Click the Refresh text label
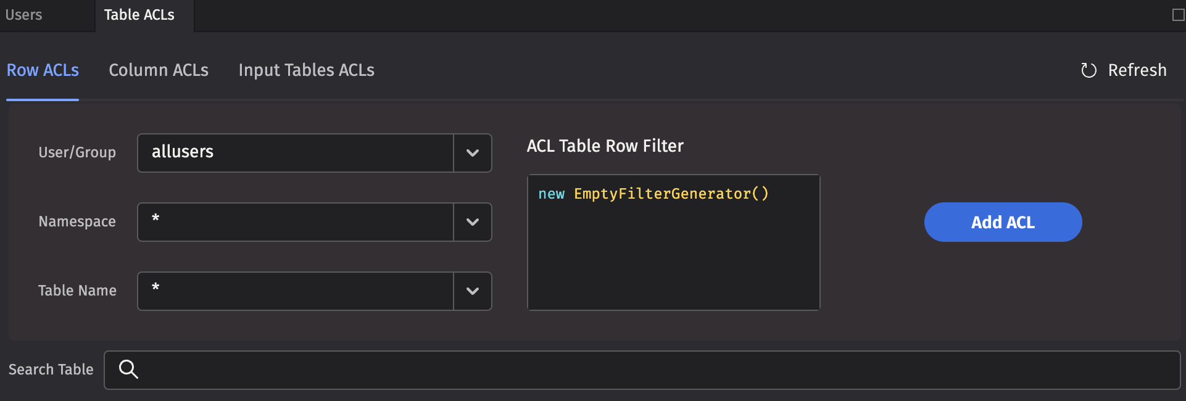The image size is (1186, 401). [x=1137, y=70]
